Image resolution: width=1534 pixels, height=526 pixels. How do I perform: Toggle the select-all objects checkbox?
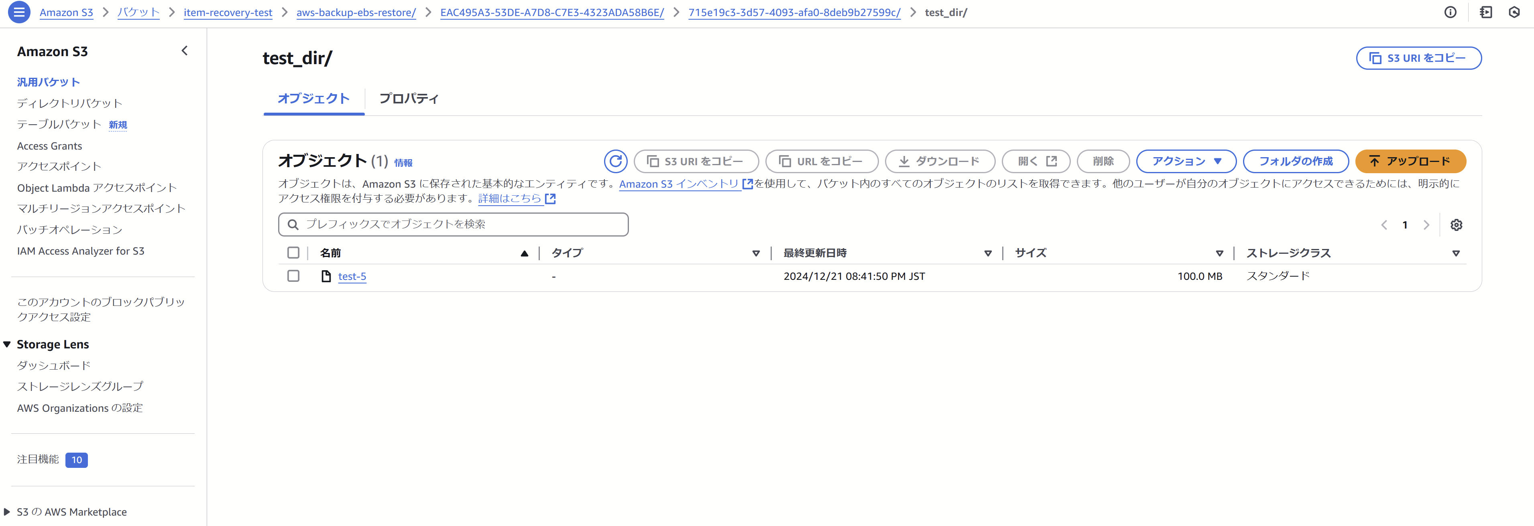tap(293, 253)
